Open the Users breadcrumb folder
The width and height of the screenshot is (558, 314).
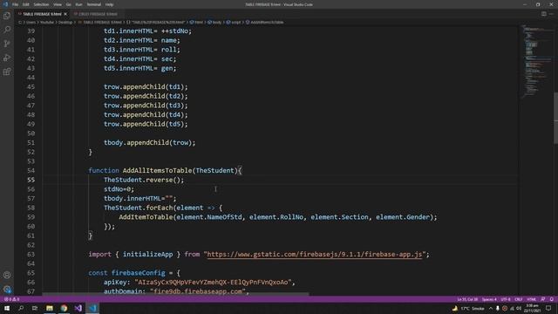(31, 22)
